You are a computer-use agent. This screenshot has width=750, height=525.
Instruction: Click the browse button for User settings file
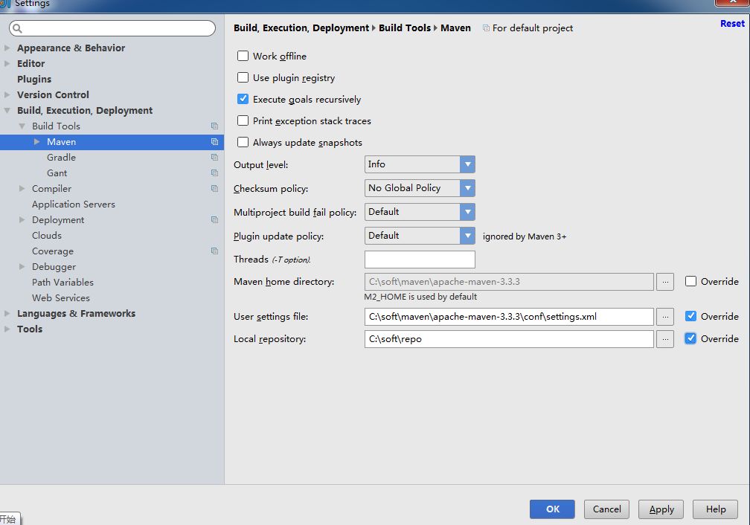665,317
